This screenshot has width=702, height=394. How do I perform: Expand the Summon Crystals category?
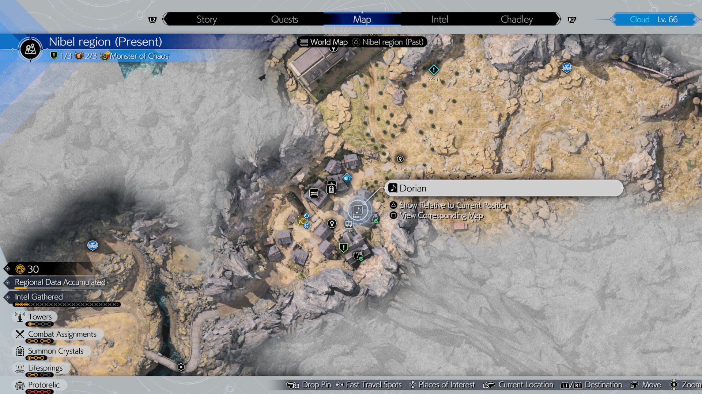(x=55, y=351)
